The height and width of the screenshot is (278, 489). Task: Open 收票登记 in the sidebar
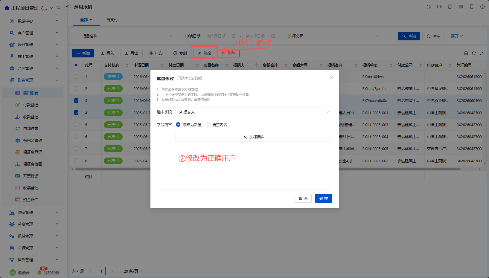31,188
